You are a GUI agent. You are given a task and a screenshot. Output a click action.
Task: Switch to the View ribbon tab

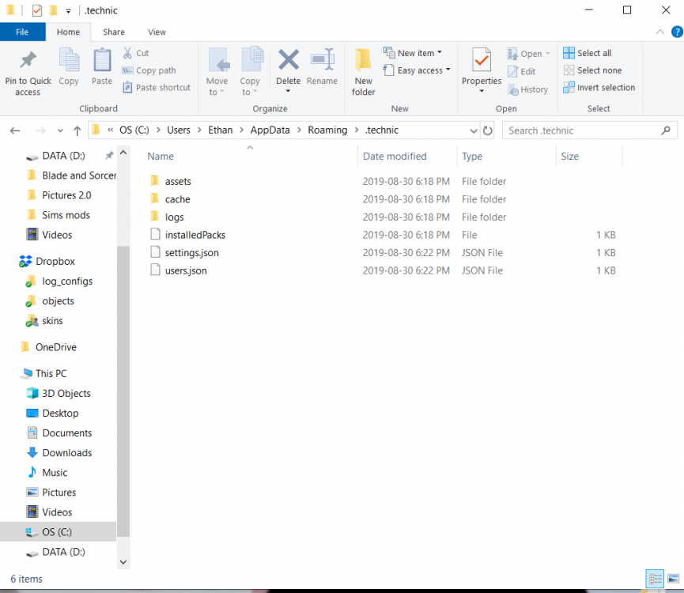click(157, 32)
